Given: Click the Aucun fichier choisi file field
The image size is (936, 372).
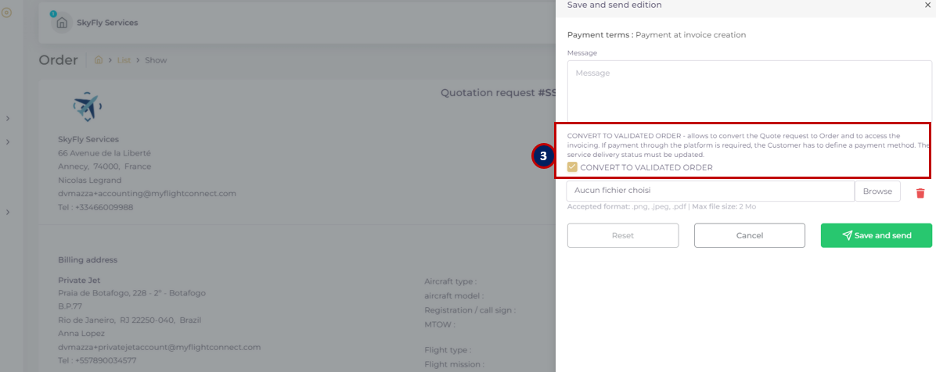Looking at the screenshot, I should tap(711, 191).
